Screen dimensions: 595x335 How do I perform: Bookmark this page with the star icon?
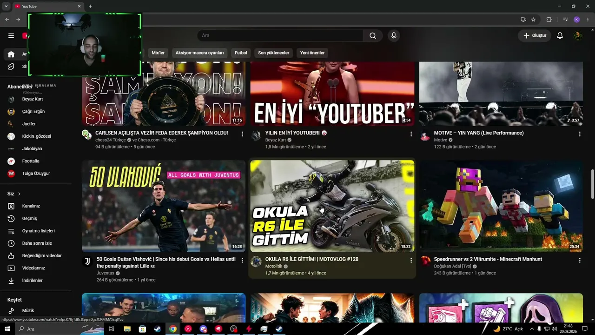pos(533,20)
